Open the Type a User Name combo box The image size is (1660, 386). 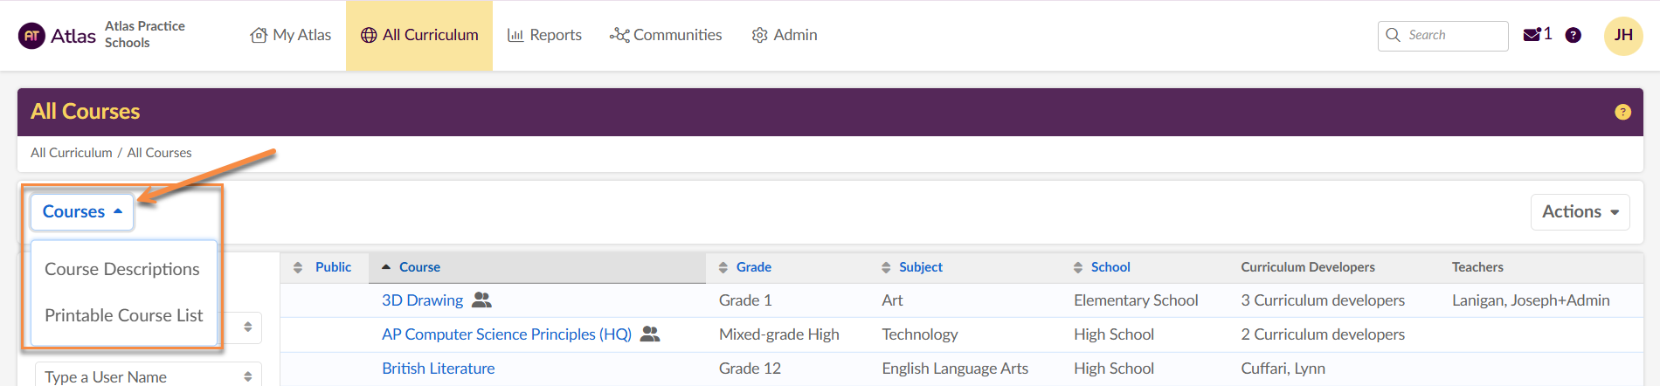tap(148, 376)
